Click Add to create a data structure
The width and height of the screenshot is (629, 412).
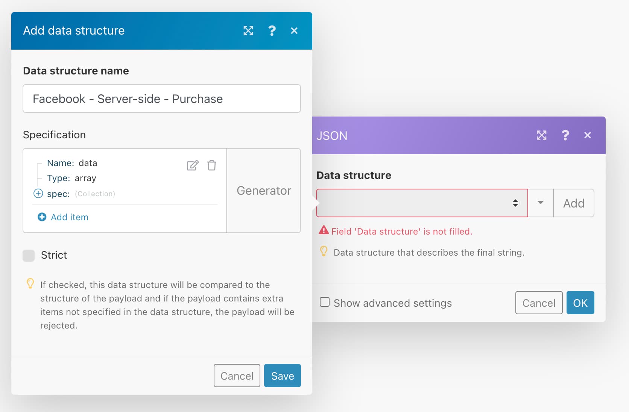(574, 203)
